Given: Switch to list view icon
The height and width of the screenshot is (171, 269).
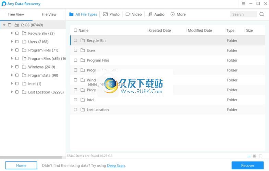Looking at the screenshot, I should pyautogui.click(x=249, y=156).
